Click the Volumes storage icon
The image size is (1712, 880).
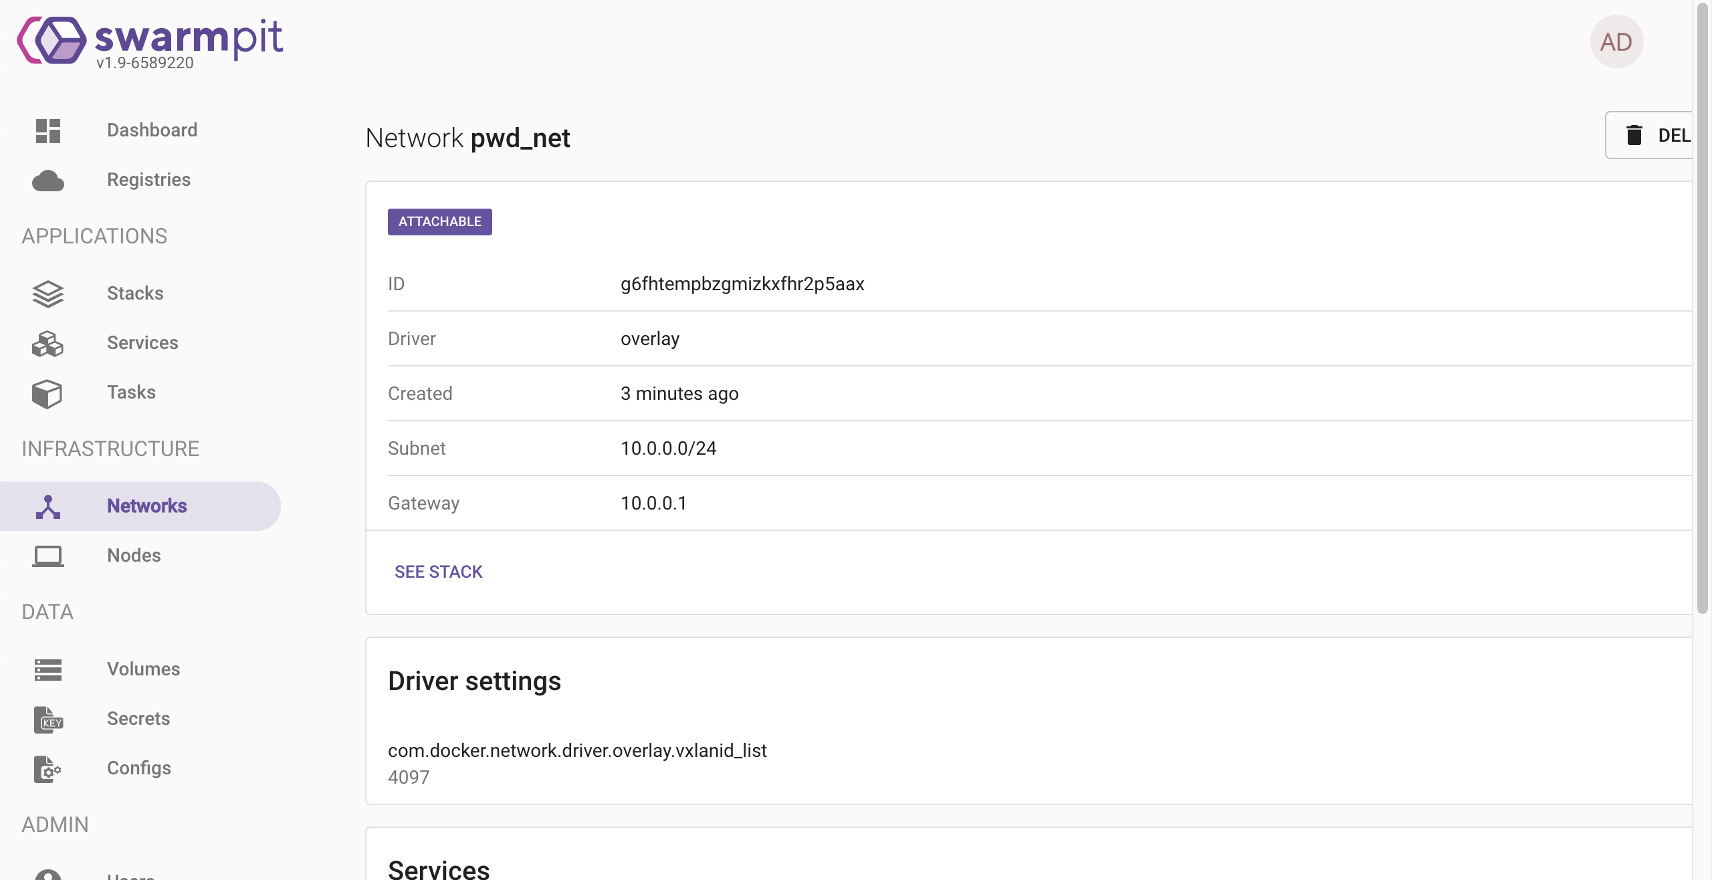tap(48, 669)
